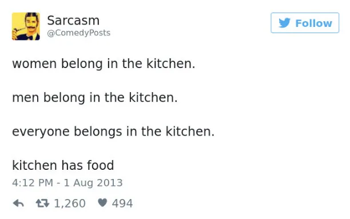The image size is (350, 219).
Task: View the 1,260 retweets count
Action: click(x=70, y=204)
